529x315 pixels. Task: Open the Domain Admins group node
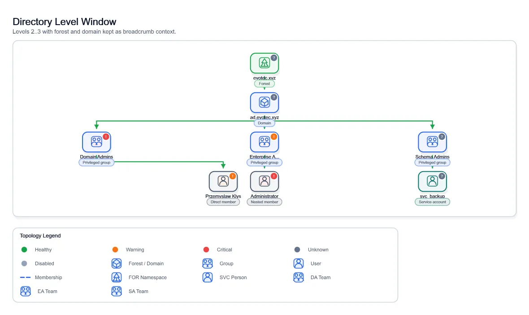pos(96,142)
